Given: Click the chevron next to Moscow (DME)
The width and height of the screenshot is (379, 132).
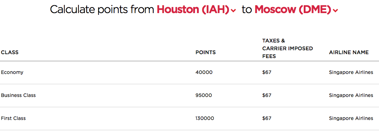Looking at the screenshot, I should 335,11.
